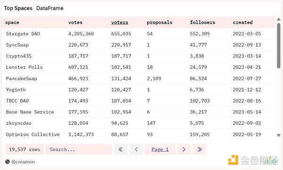This screenshot has width=283, height=170.
Task: Select the Lenster Polls cell
Action: (x=24, y=67)
